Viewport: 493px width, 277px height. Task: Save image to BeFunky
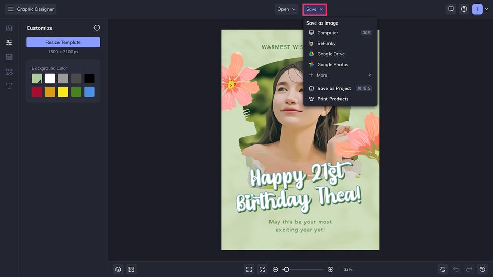[340, 43]
